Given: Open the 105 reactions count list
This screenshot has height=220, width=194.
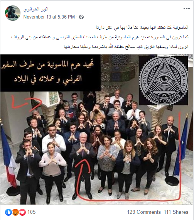Looking at the screenshot, I should click(x=32, y=212).
